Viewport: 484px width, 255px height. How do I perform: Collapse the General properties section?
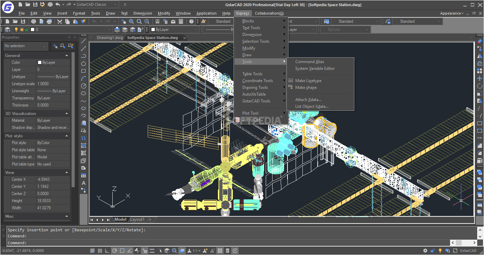(x=67, y=55)
